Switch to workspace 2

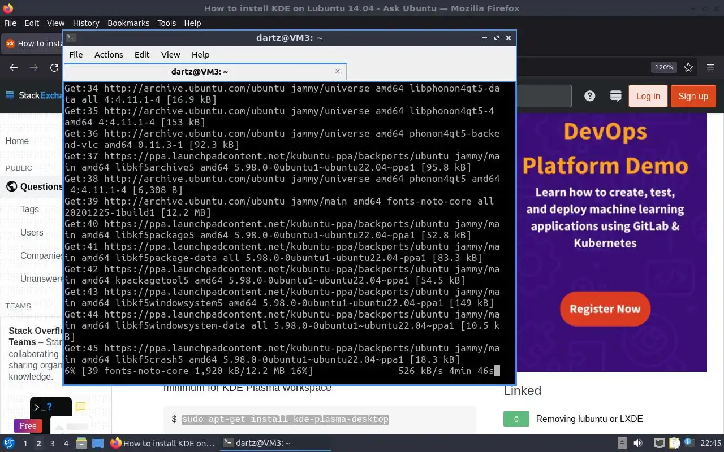38,444
